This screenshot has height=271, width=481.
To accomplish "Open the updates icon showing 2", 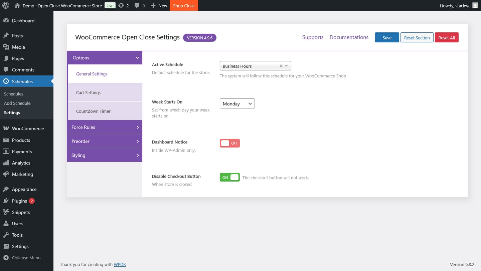I will [121, 5].
